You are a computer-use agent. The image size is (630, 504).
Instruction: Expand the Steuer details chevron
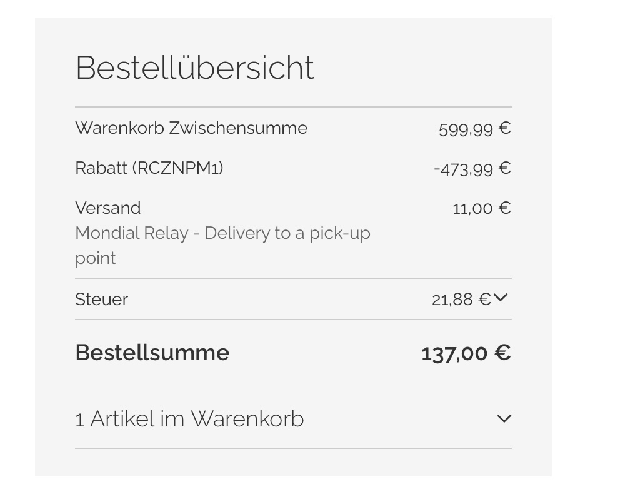pyautogui.click(x=501, y=298)
